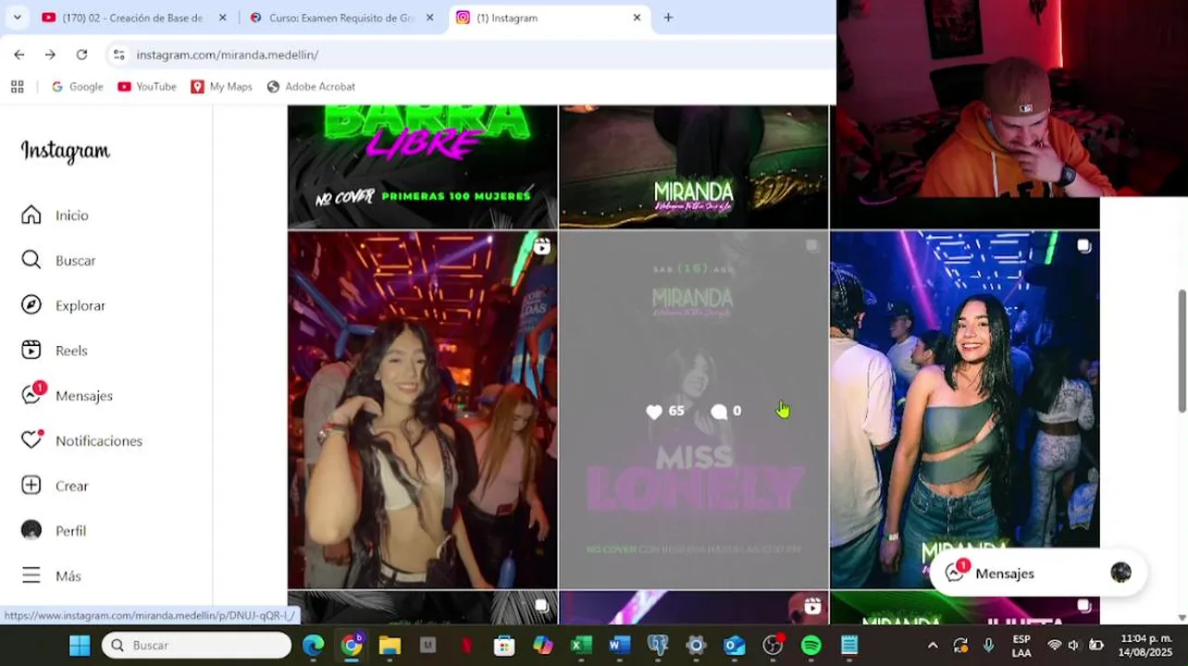This screenshot has width=1188, height=666.
Task: Open File Explorer from taskbar
Action: tap(390, 645)
